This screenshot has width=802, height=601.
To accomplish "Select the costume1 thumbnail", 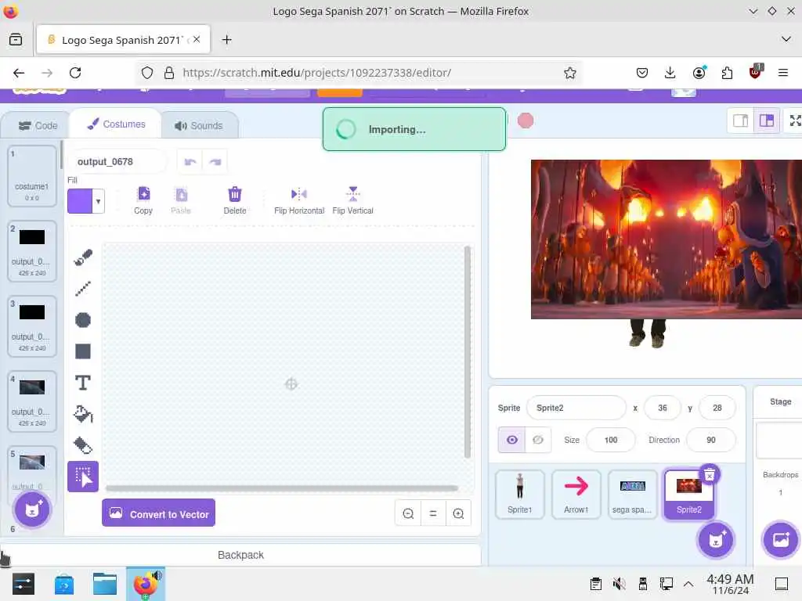I will tap(32, 176).
